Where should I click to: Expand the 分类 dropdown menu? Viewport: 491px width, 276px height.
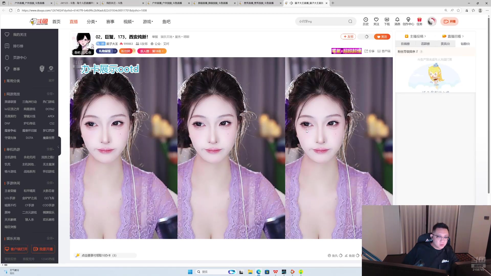tap(92, 22)
